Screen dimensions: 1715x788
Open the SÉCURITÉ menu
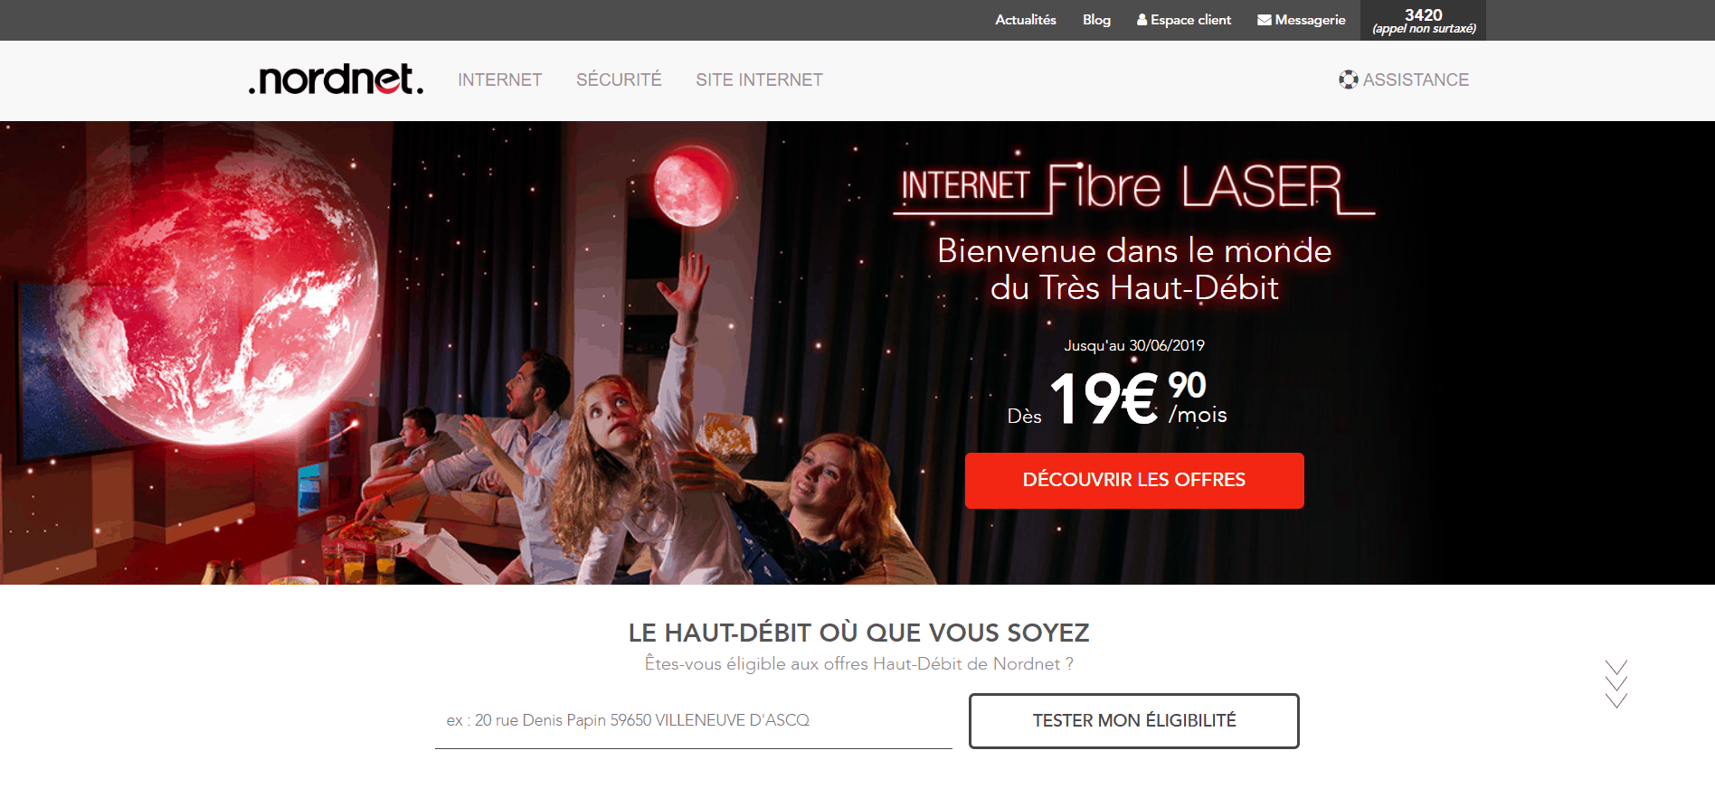pyautogui.click(x=619, y=80)
